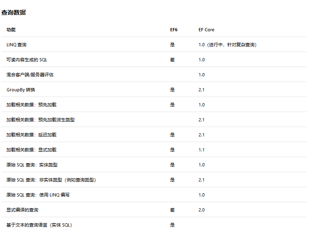Image resolution: width=311 pixels, height=233 pixels.
Task: Click 是 in the 延迟加载 row
Action: 173,135
